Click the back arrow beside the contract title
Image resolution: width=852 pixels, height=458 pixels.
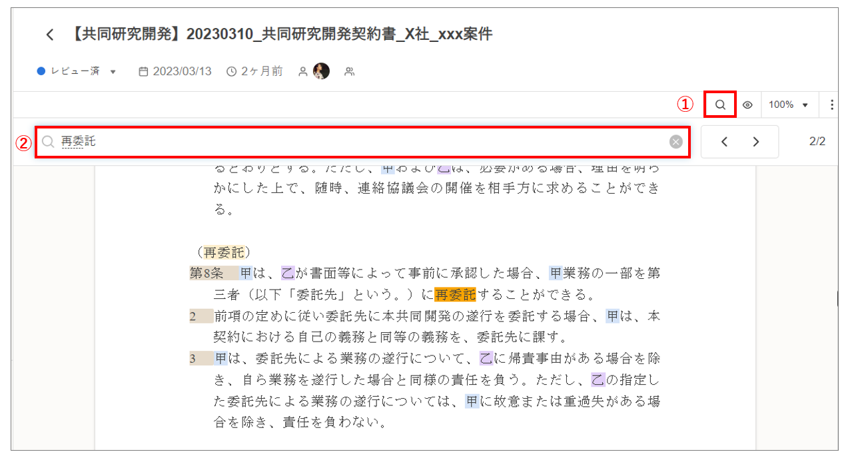pyautogui.click(x=50, y=35)
